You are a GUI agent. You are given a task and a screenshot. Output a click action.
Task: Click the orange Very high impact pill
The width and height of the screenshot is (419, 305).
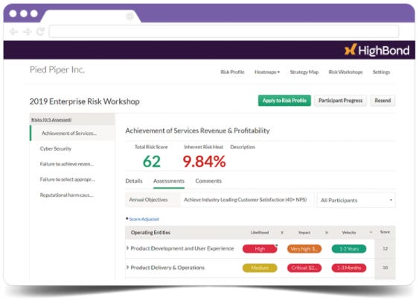[304, 249]
